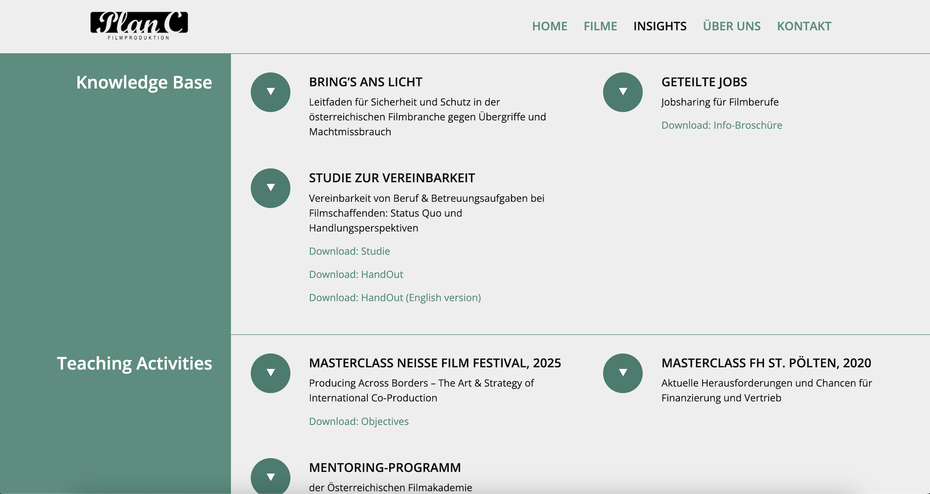Viewport: 930px width, 494px height.
Task: Expand the Mentoring-Programm arrow
Action: tap(270, 477)
